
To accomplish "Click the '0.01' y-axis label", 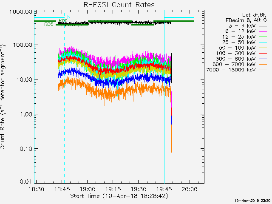I will coord(26,181).
